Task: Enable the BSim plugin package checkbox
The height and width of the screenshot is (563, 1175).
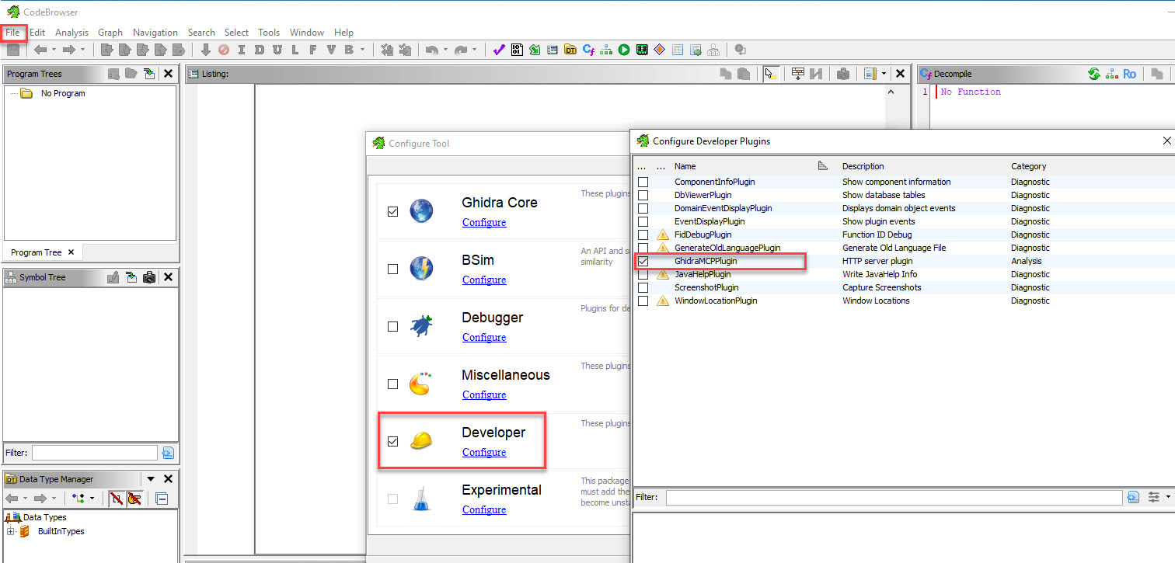Action: (x=392, y=269)
